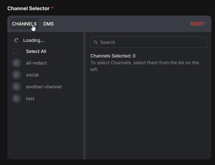Click the Loading spinner icon
The height and width of the screenshot is (165, 215).
pos(16,40)
